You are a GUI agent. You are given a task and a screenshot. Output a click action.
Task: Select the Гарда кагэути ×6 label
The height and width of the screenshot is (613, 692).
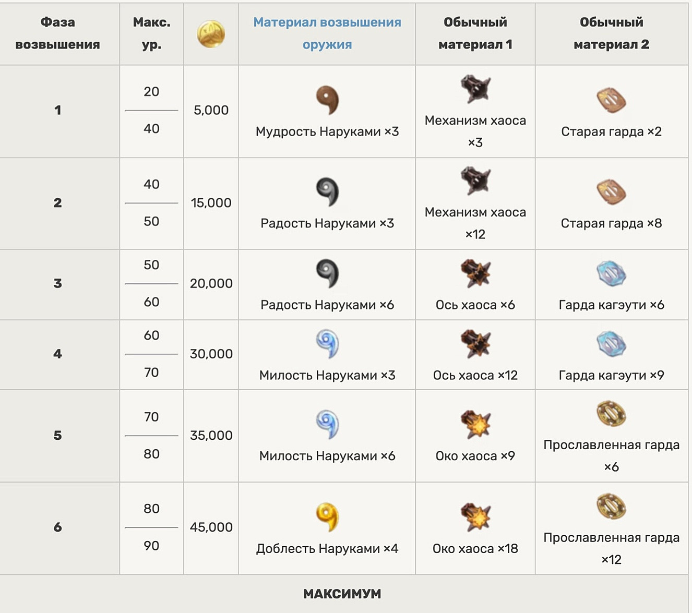tap(611, 305)
